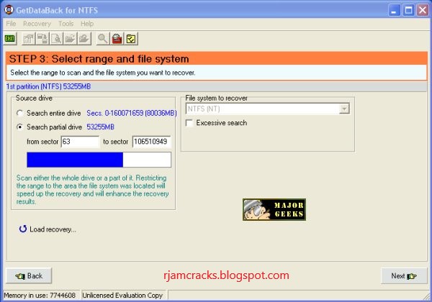Click the red toolbox toolbar icon
Screen dimensions: 432x302
(117, 39)
